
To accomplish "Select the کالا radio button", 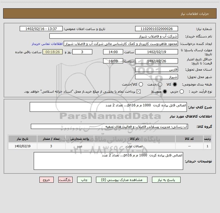I will pos(175,84).
